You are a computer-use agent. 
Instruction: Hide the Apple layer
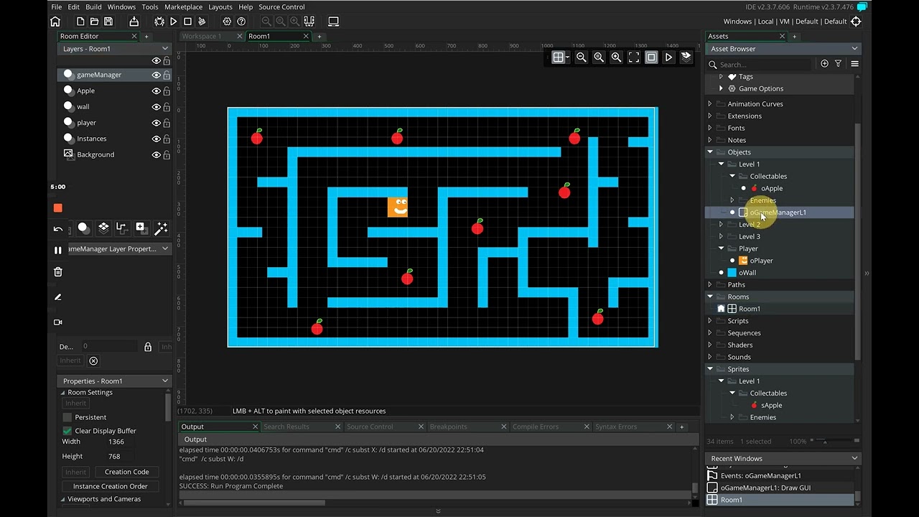coord(156,91)
